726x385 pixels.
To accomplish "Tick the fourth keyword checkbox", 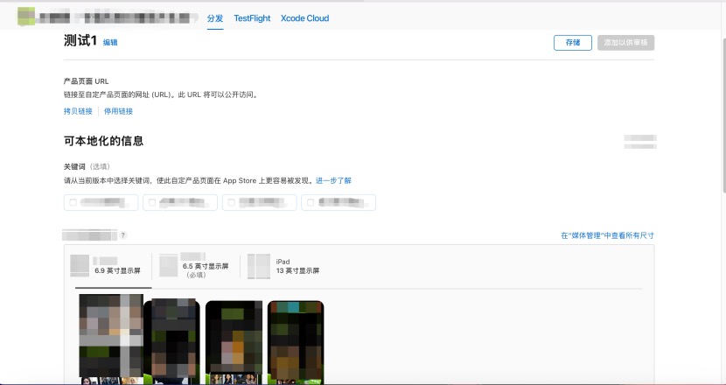I will tap(311, 203).
